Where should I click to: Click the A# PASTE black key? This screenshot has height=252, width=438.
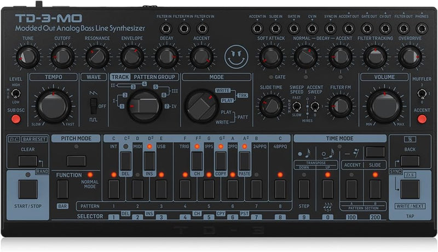coord(244,161)
